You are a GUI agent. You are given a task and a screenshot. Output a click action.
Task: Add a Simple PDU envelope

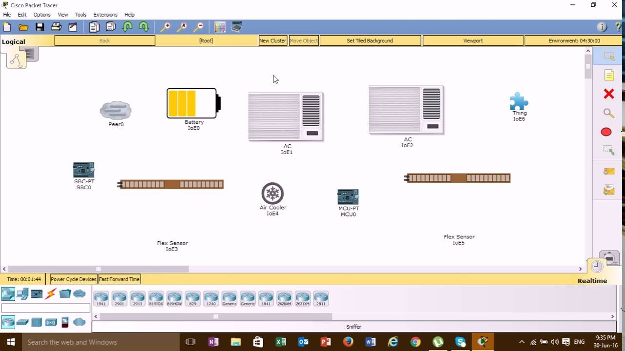(608, 171)
